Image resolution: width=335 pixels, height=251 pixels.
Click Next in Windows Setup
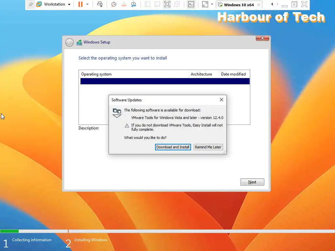point(252,182)
